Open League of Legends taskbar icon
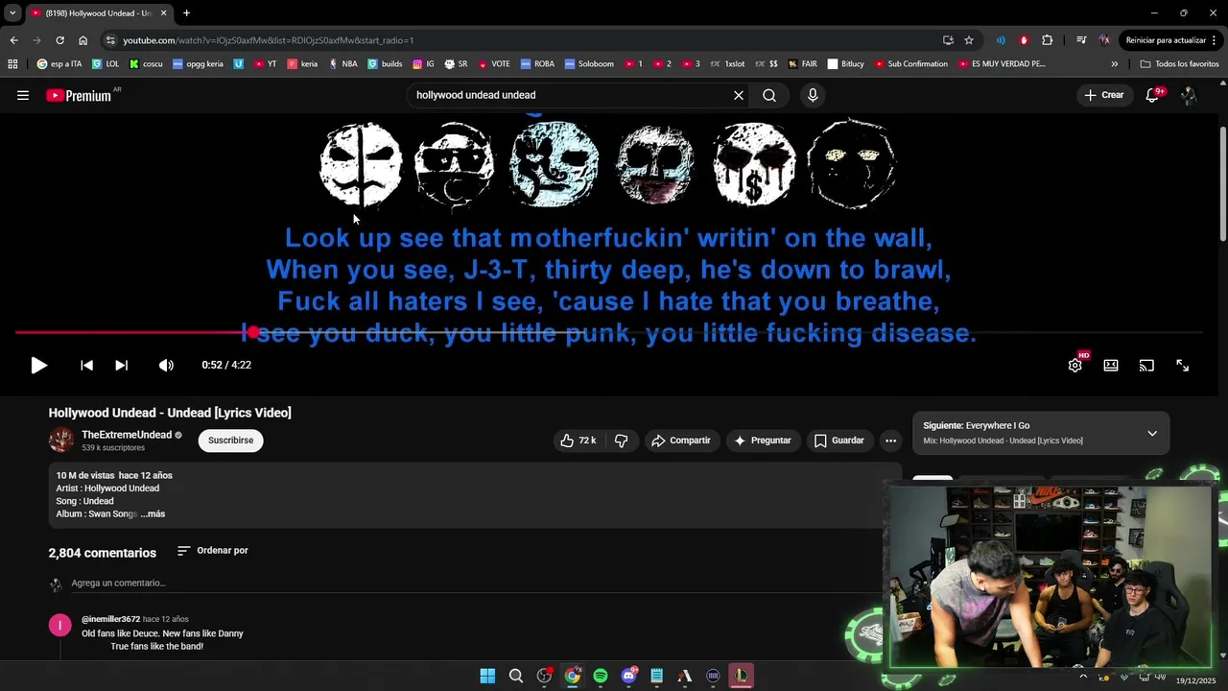This screenshot has height=691, width=1228. [x=742, y=676]
